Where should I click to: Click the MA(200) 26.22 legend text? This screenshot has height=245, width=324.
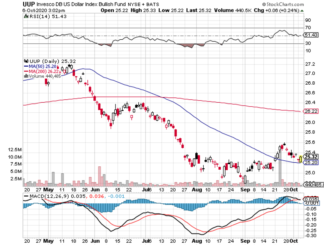(44, 72)
